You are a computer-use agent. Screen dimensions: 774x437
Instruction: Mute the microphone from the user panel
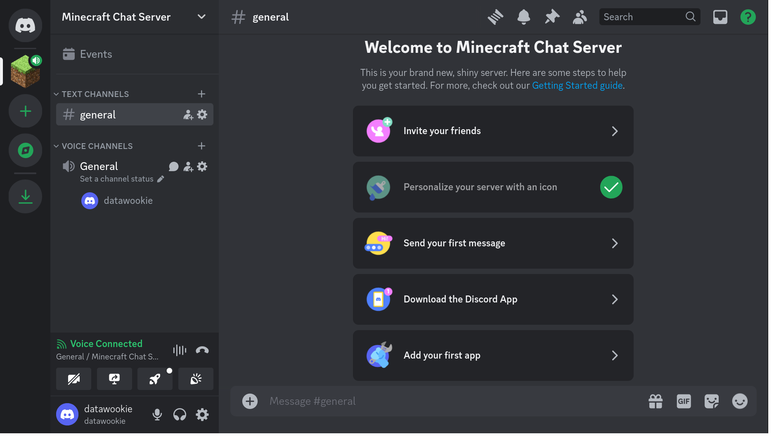click(157, 415)
